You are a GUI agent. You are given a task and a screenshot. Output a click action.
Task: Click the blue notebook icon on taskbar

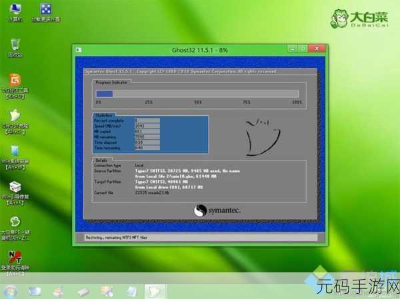point(131,292)
